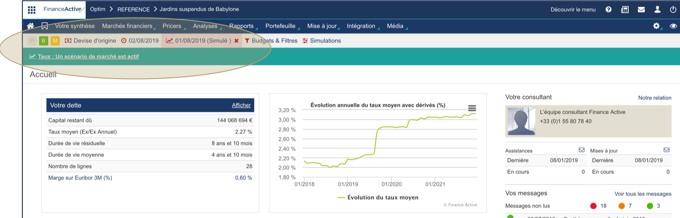
Task: Toggle the eye visibility icon
Action: tap(673, 26)
